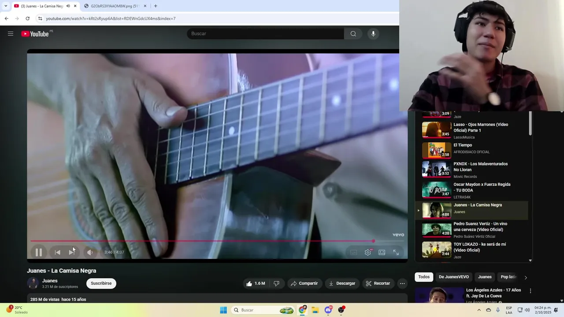Image resolution: width=564 pixels, height=317 pixels.
Task: Play PXNDX - Los Malaventurados No Lloran
Action: (x=471, y=169)
